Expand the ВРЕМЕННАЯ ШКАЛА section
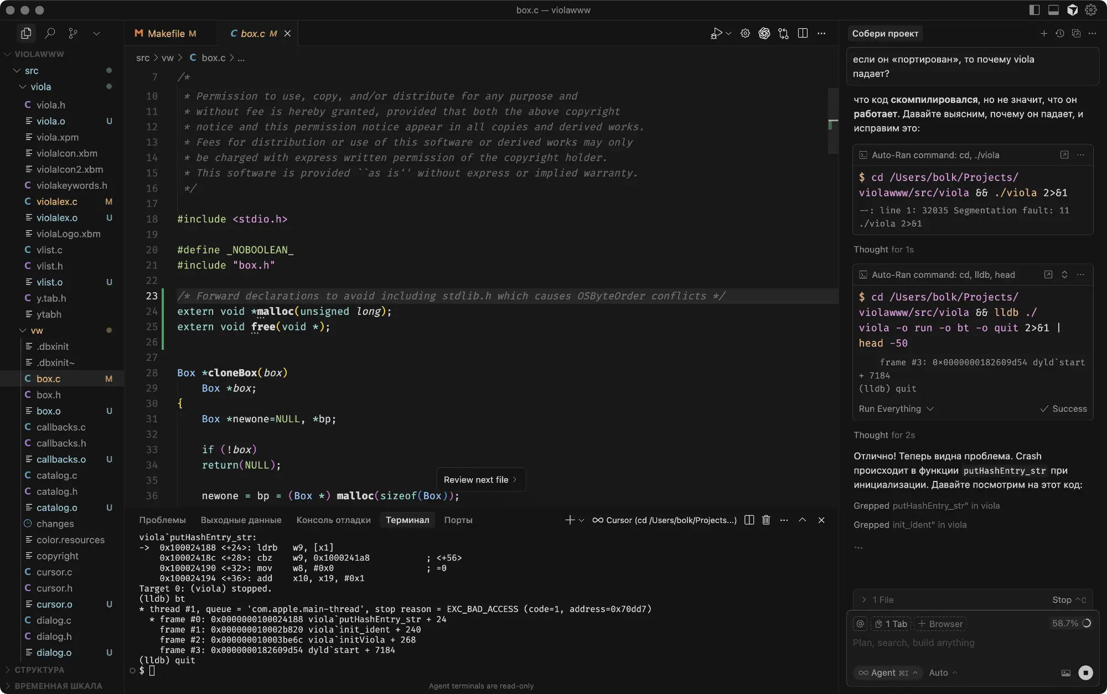The image size is (1107, 694). (58, 686)
